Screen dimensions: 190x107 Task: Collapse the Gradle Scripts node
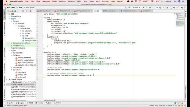coord(7,80)
